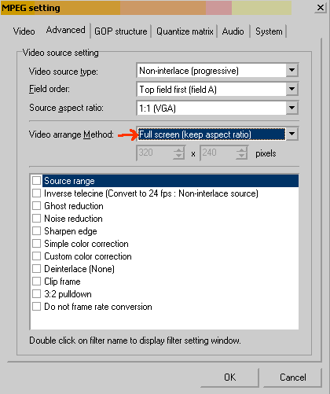Open the Video arrange Method dropdown
Screen dimensions: 330x394
291,134
